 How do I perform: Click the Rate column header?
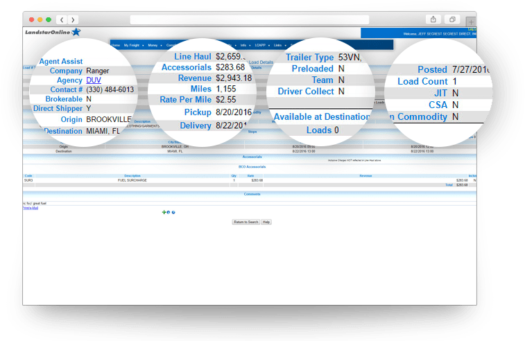[250, 175]
